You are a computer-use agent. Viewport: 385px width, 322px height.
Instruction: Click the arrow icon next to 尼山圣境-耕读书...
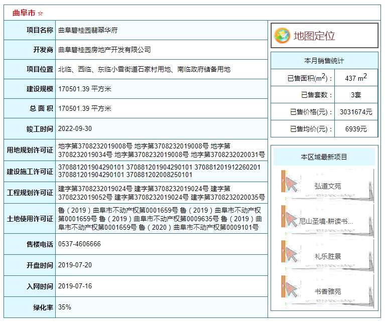291,220
